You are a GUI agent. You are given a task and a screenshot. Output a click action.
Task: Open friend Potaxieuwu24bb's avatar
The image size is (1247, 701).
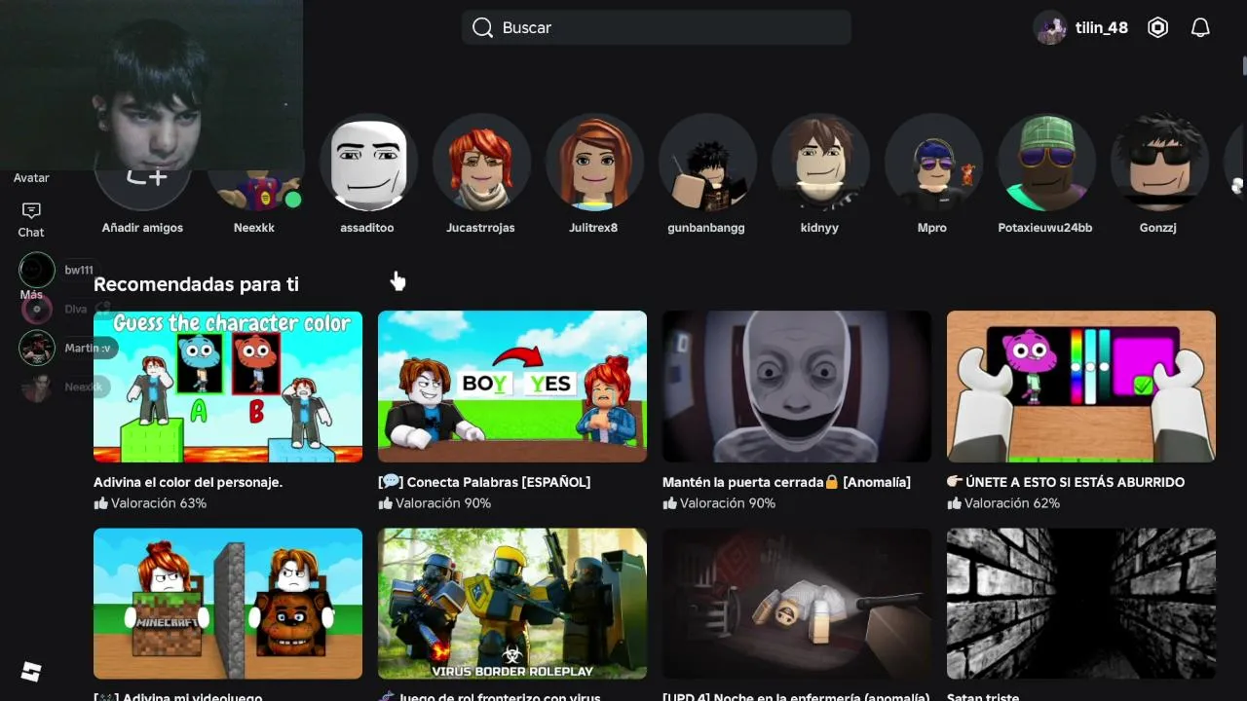[1045, 163]
